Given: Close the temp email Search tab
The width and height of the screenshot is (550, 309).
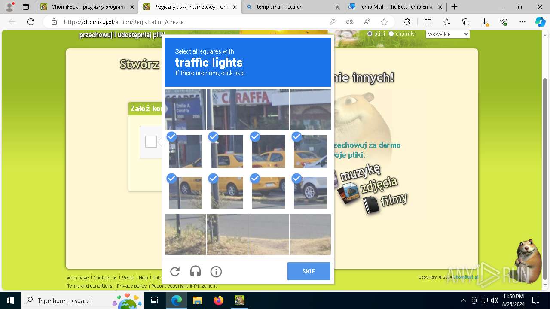Looking at the screenshot, I should pos(337,7).
